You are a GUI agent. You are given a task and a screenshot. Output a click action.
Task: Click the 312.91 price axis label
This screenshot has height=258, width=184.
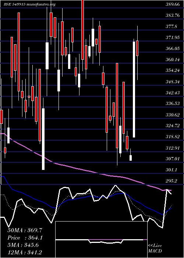point(173,148)
